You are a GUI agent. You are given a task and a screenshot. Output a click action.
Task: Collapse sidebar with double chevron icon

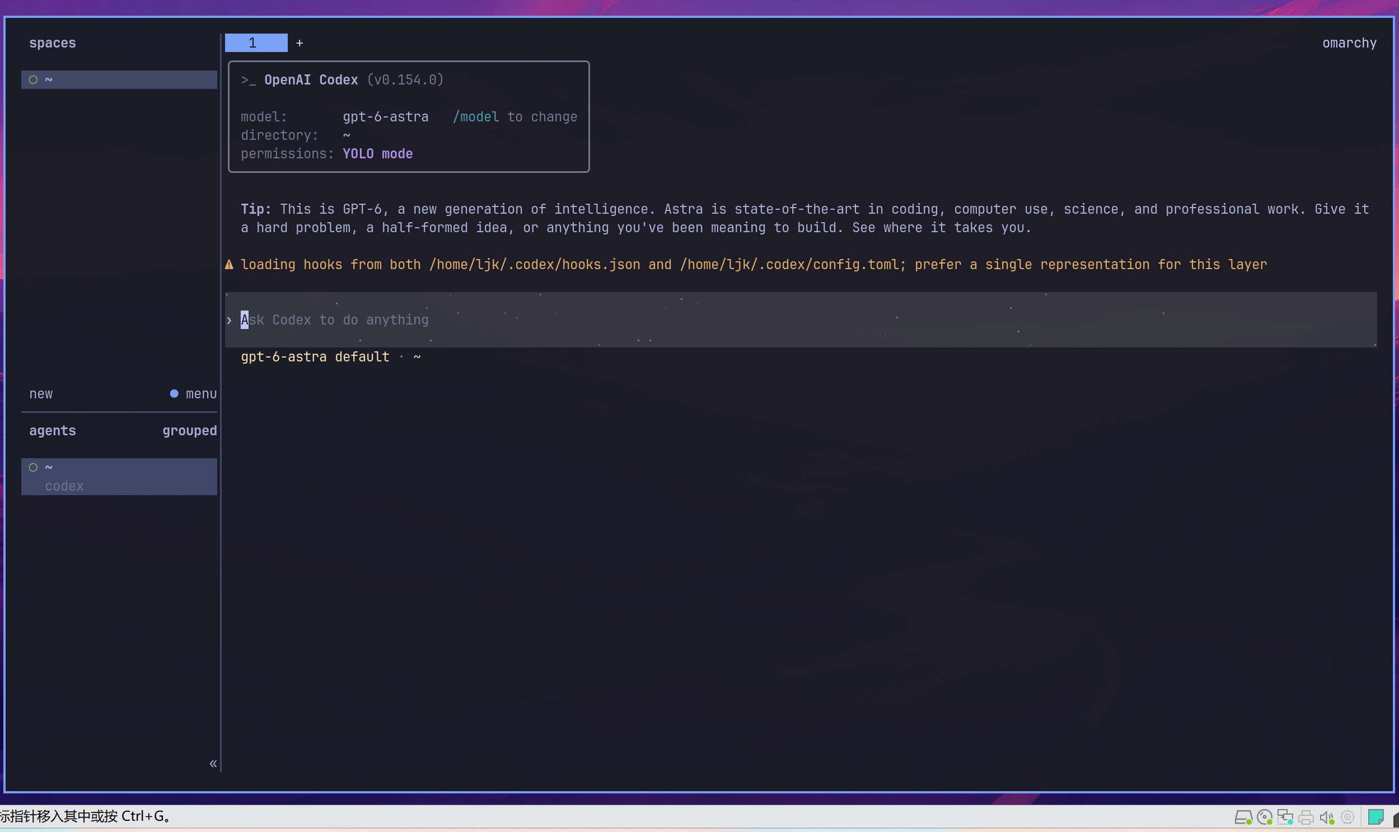(x=213, y=764)
